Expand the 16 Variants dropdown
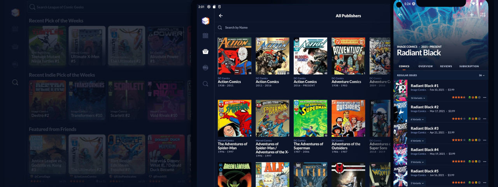498x187 pixels. pyautogui.click(x=418, y=98)
